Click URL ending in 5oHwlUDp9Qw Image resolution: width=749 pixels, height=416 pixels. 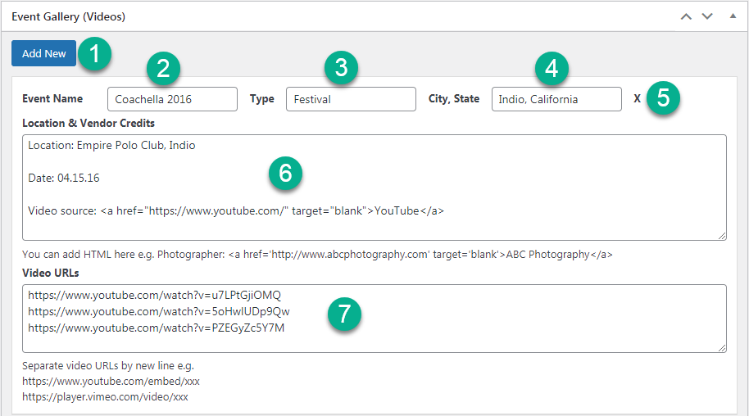[x=159, y=311]
